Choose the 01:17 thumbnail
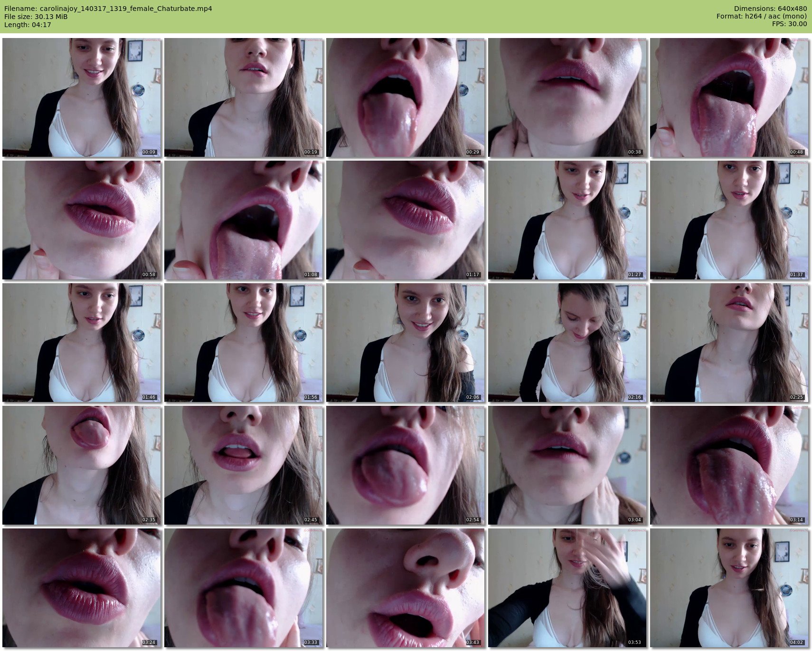Image resolution: width=812 pixels, height=651 pixels. point(406,220)
